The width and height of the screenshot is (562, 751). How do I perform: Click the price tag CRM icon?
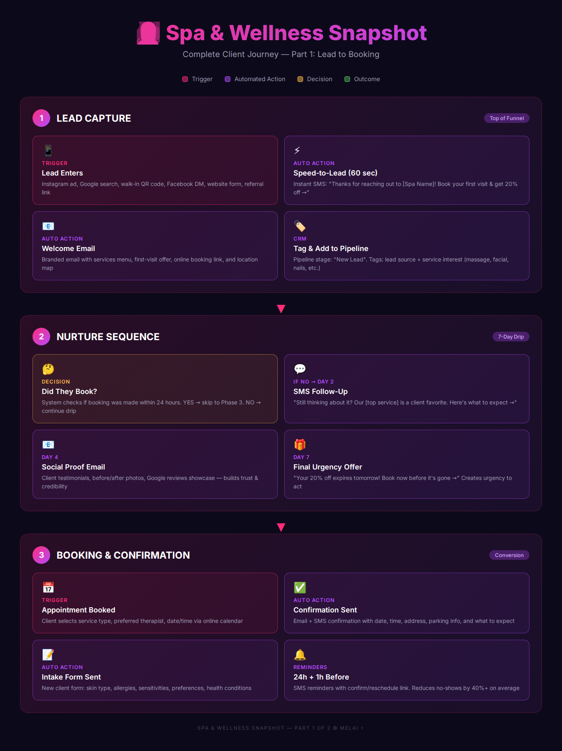pos(300,226)
